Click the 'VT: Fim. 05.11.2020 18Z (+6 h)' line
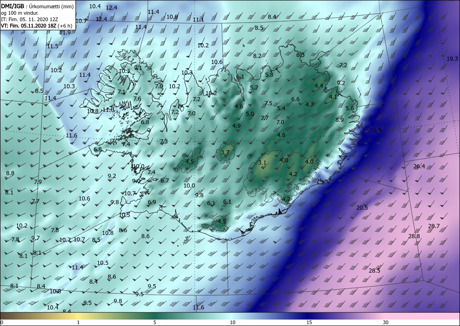 [36, 26]
